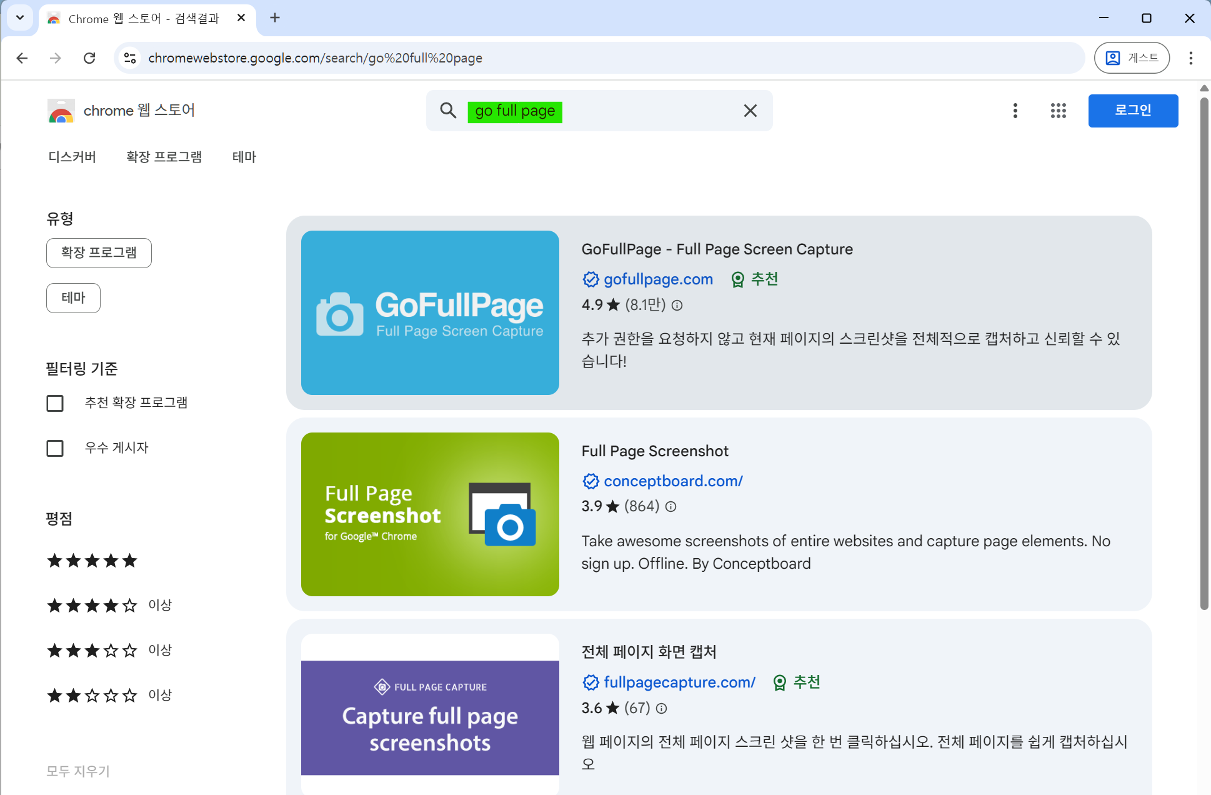Screen dimensions: 1211x795
Task: Enable 우수 게시자 checkbox filter
Action: coord(55,448)
